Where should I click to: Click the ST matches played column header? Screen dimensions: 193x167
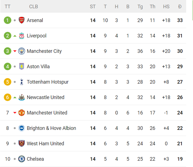(x=93, y=7)
